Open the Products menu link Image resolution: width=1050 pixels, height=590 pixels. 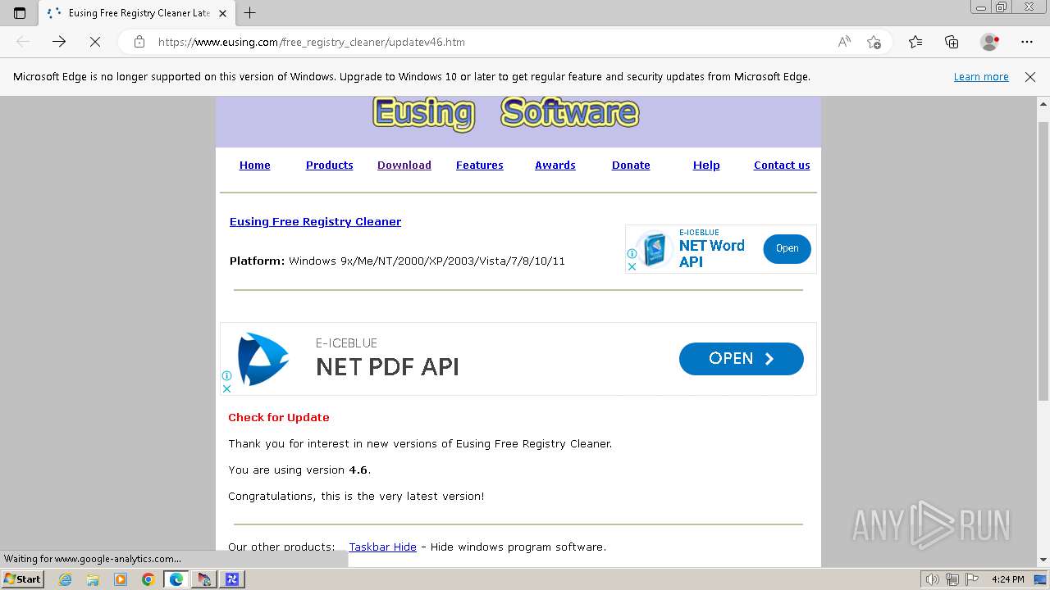pos(330,166)
